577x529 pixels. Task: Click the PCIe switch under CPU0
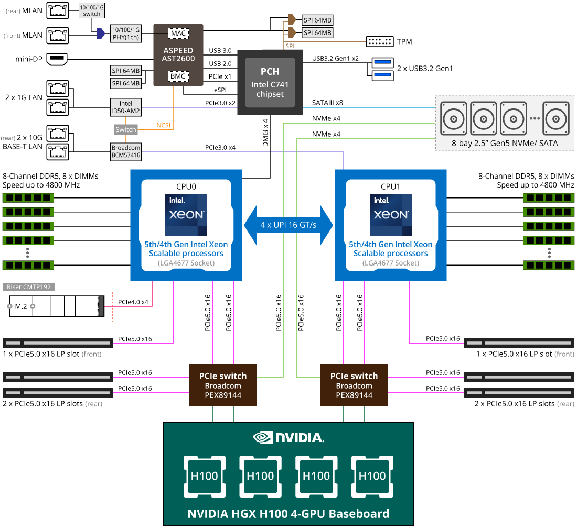coord(223,385)
